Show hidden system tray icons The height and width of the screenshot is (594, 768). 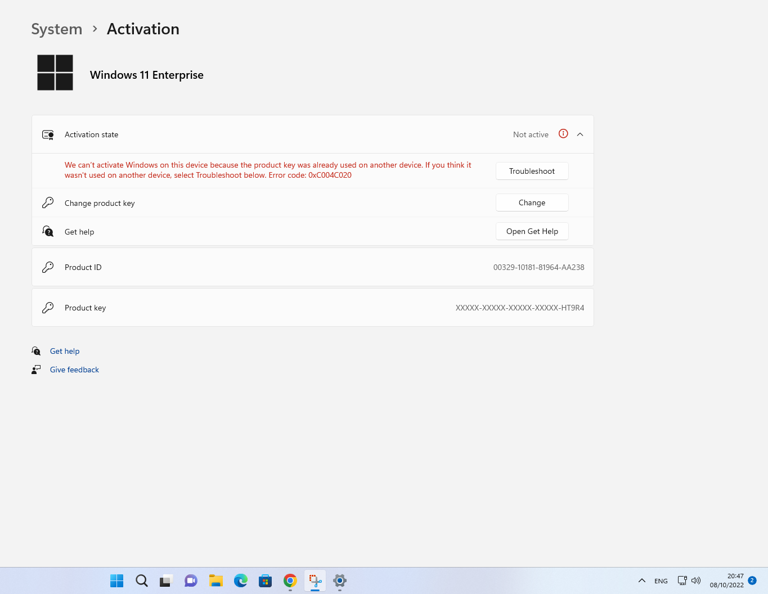pos(642,581)
